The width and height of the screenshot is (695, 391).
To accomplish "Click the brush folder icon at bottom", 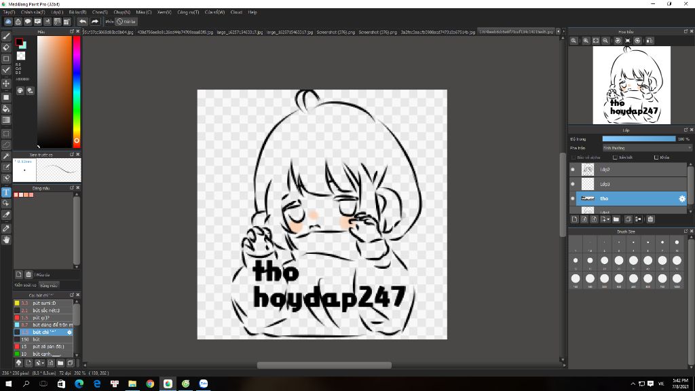I will 60,362.
